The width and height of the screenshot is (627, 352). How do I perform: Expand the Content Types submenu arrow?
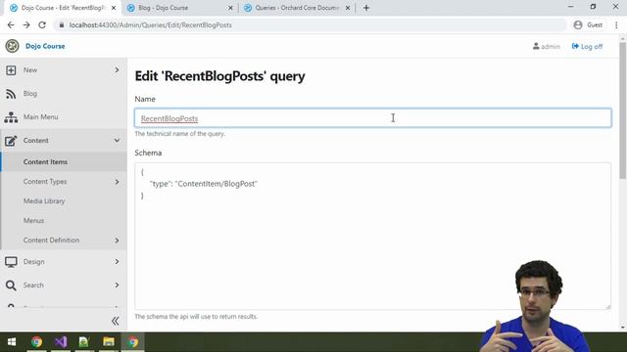coord(117,182)
